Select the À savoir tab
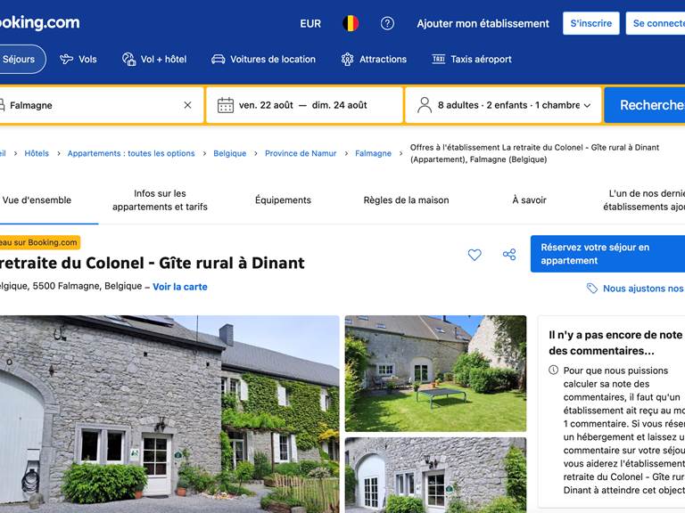Screen dimensions: 685x513 (529, 200)
